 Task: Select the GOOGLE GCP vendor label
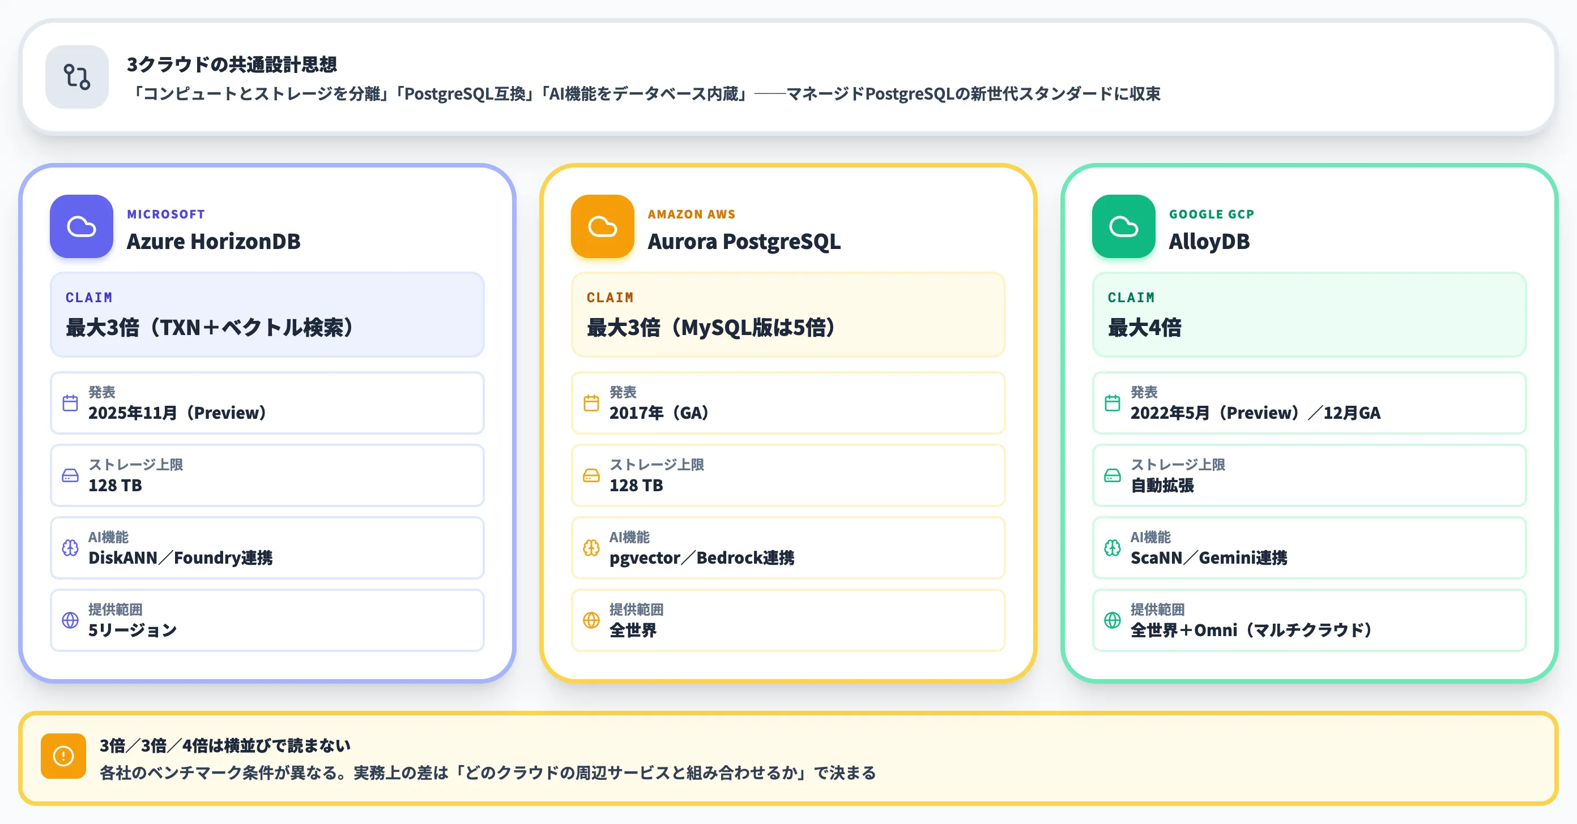[x=1212, y=214]
